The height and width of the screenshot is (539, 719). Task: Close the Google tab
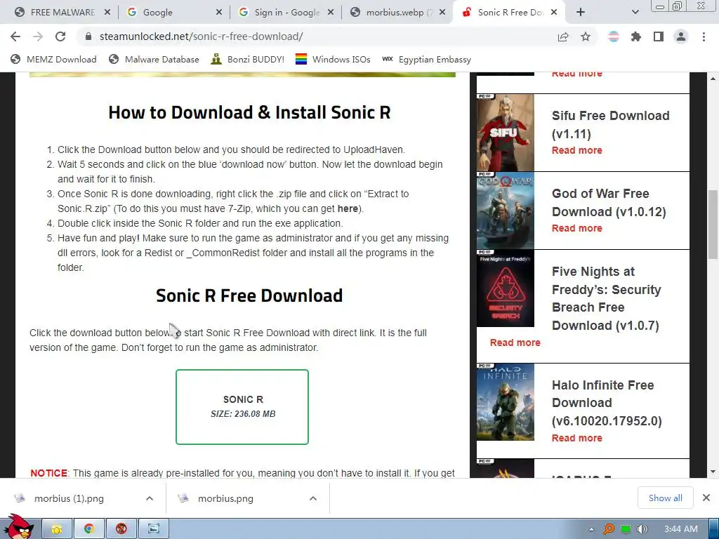219,13
